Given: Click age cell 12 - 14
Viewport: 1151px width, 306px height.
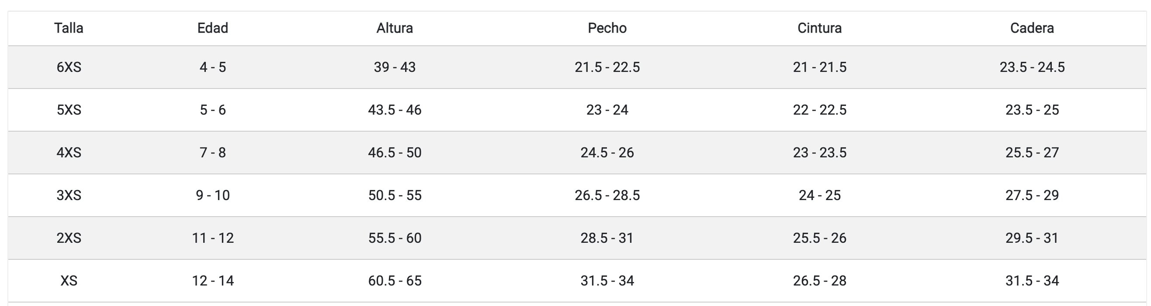Looking at the screenshot, I should (x=213, y=281).
